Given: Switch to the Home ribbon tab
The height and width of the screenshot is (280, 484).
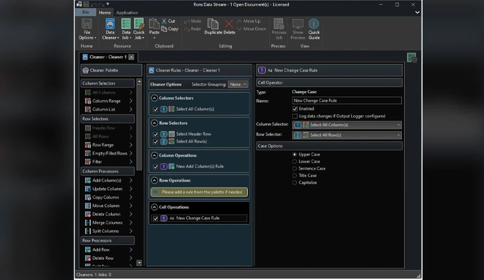Looking at the screenshot, I should [105, 12].
